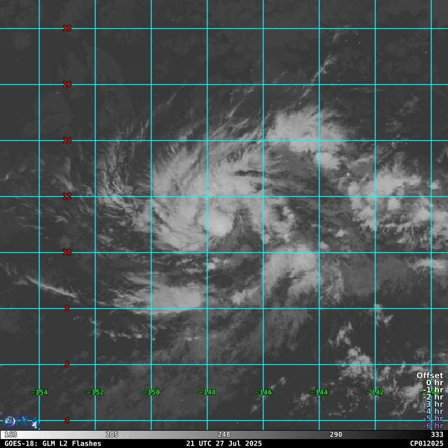The width and height of the screenshot is (448, 448).
Task: Select the -6 hr offset legend entry
Action: (x=433, y=426)
